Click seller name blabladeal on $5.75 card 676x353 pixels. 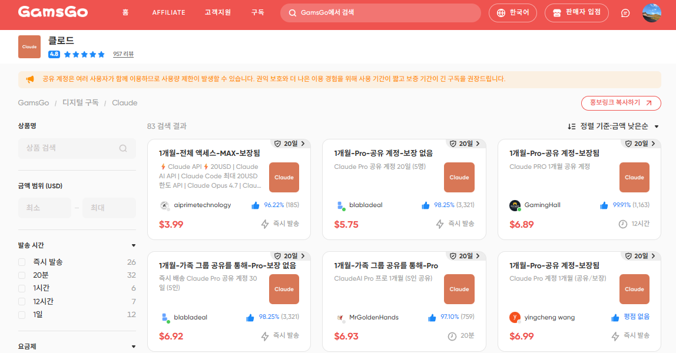[366, 205]
